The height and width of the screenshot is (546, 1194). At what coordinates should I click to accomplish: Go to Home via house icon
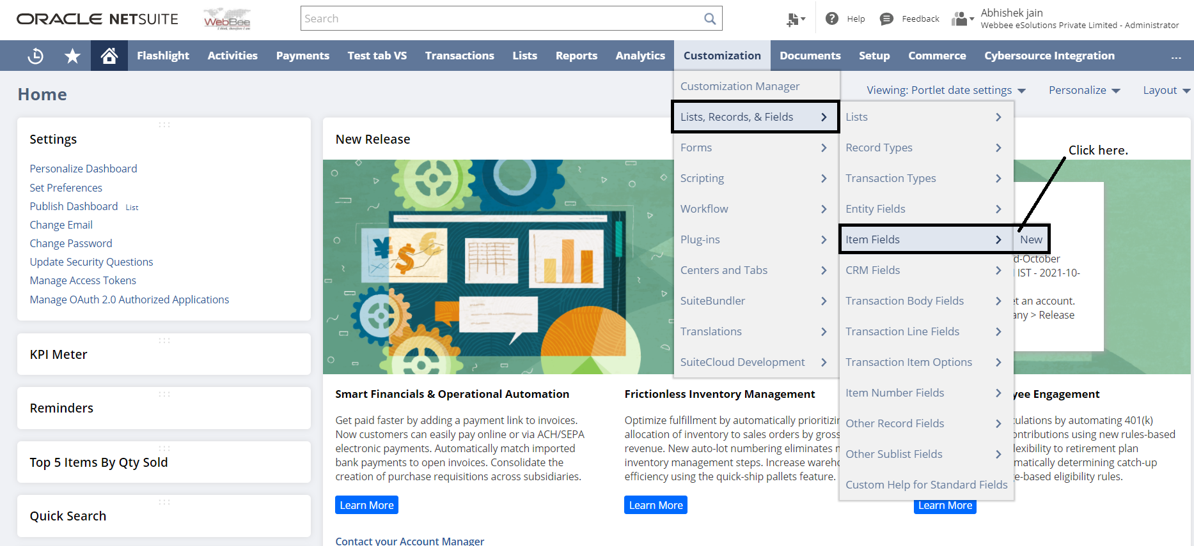[109, 56]
